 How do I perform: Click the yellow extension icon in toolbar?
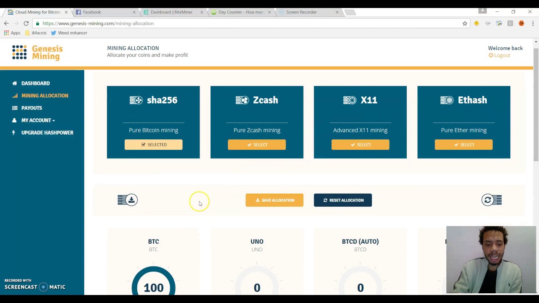coord(476,24)
